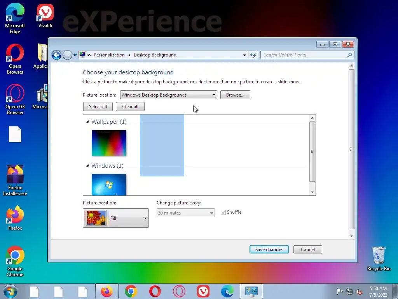Open network status tray icon
Viewport: 398px width, 299px height.
[349, 292]
